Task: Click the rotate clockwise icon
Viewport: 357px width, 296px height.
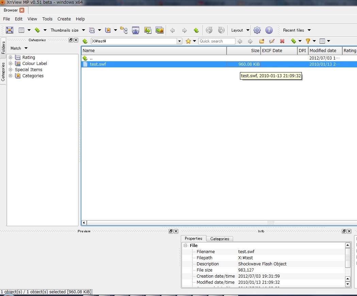Action: click(x=221, y=30)
